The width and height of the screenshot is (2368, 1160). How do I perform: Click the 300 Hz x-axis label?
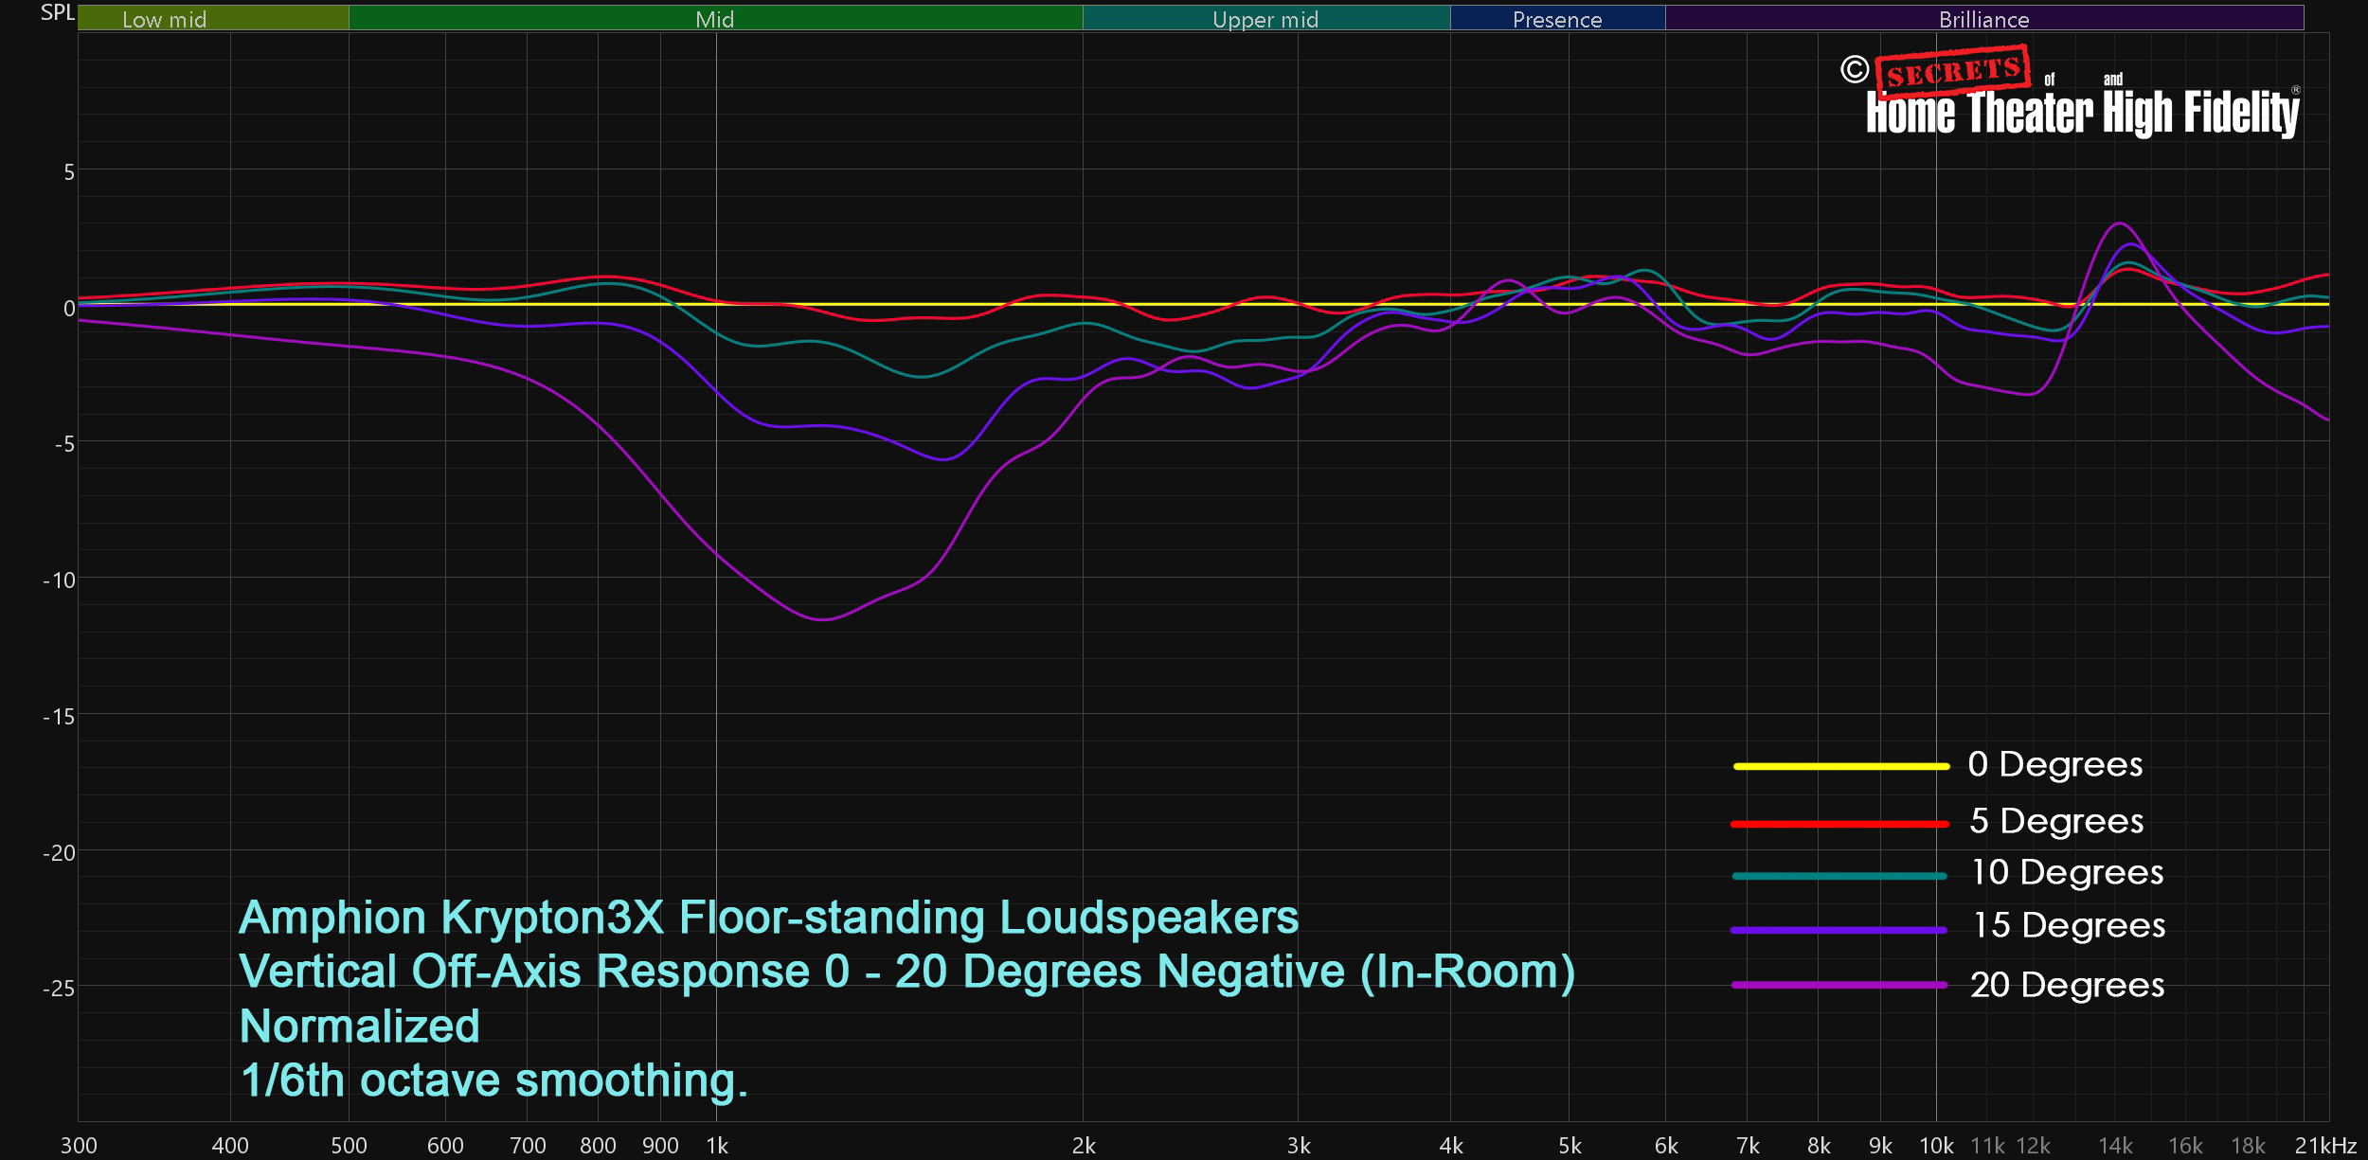pyautogui.click(x=79, y=1146)
